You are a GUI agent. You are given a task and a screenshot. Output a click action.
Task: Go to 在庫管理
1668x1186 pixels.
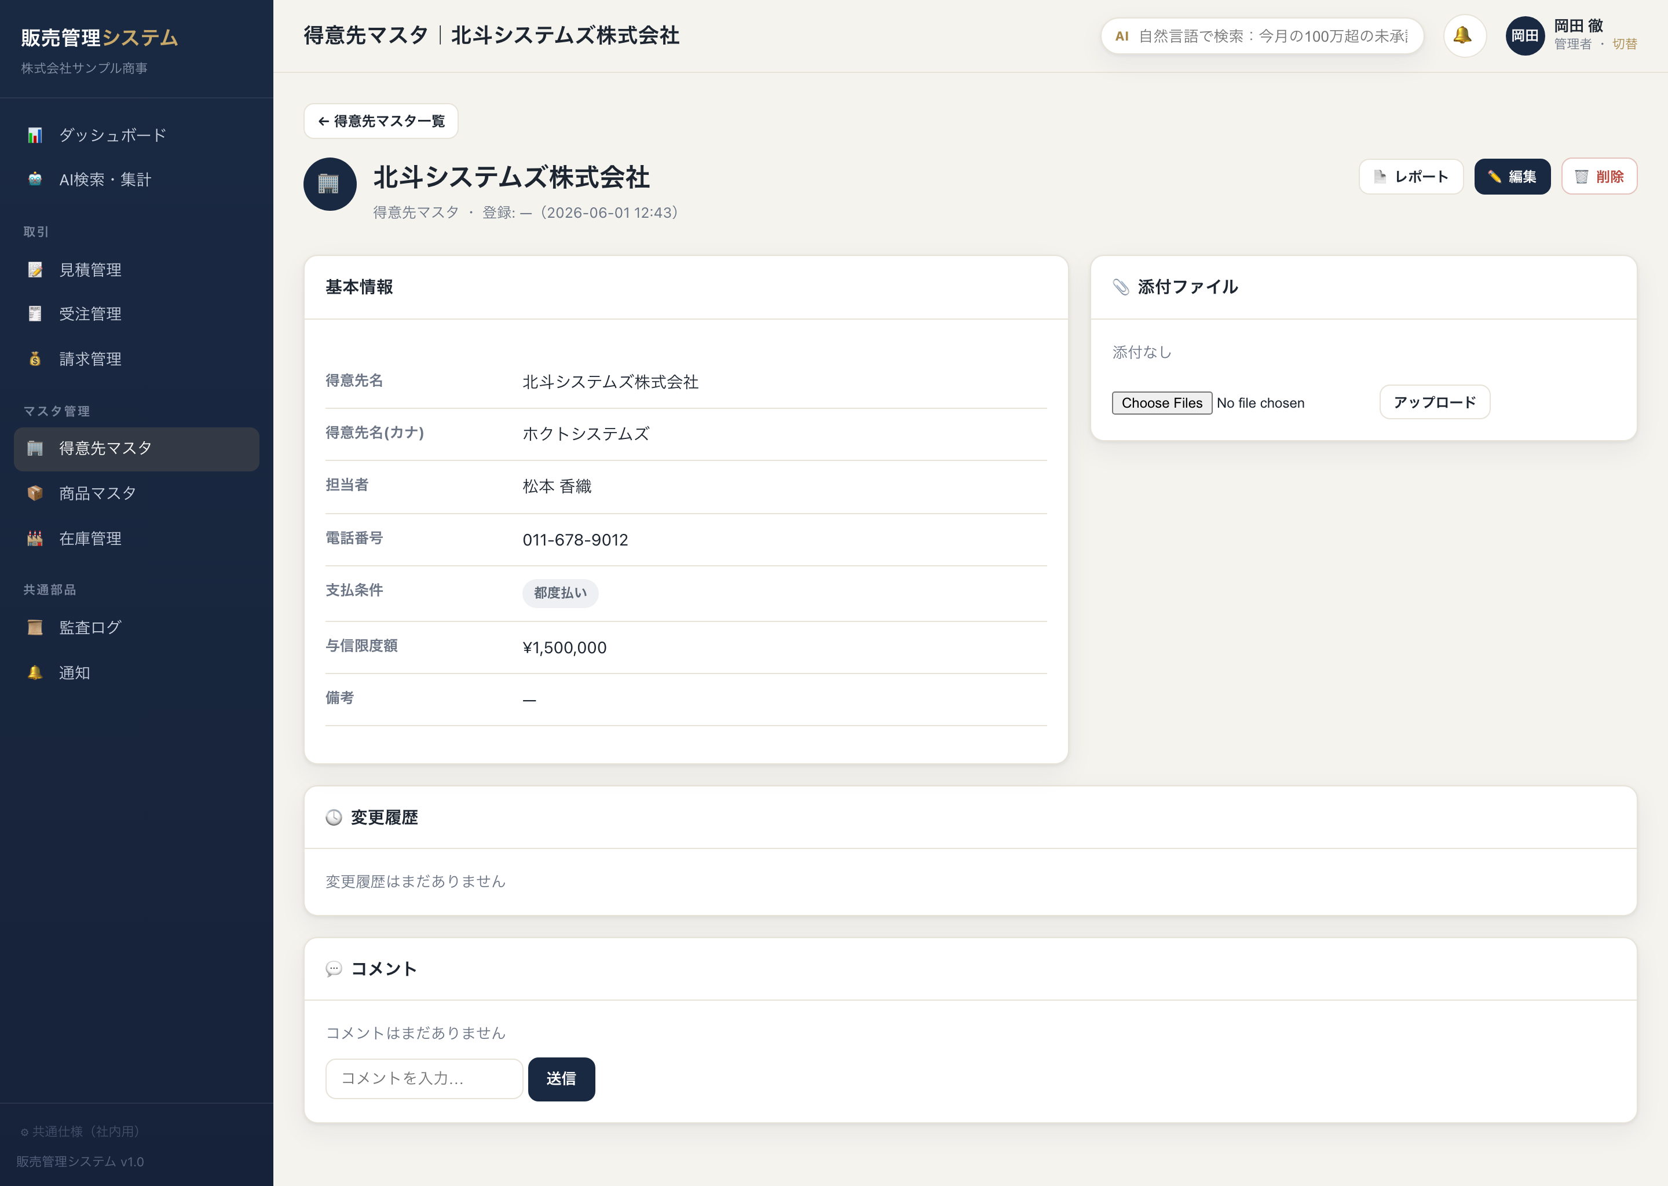click(137, 538)
